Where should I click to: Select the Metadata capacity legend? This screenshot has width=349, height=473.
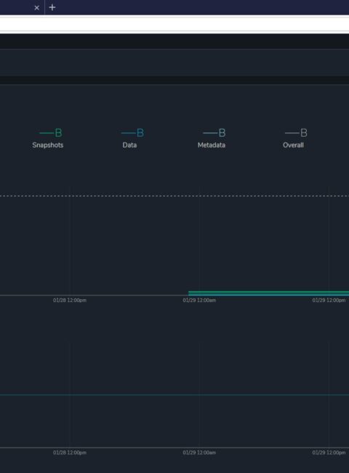212,145
